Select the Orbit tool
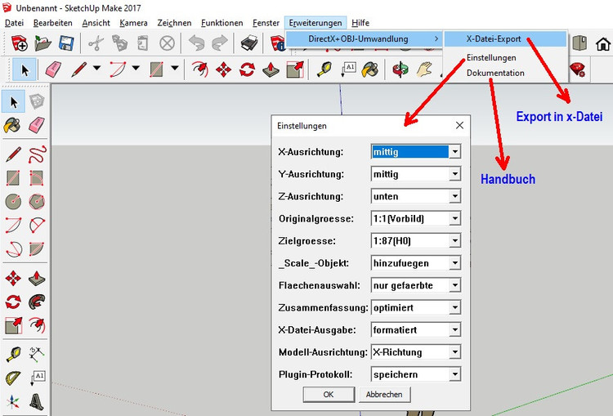The image size is (613, 416). coord(400,69)
